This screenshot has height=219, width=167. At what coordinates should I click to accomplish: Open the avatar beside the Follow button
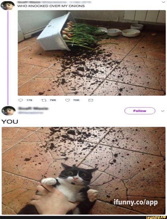(8, 111)
